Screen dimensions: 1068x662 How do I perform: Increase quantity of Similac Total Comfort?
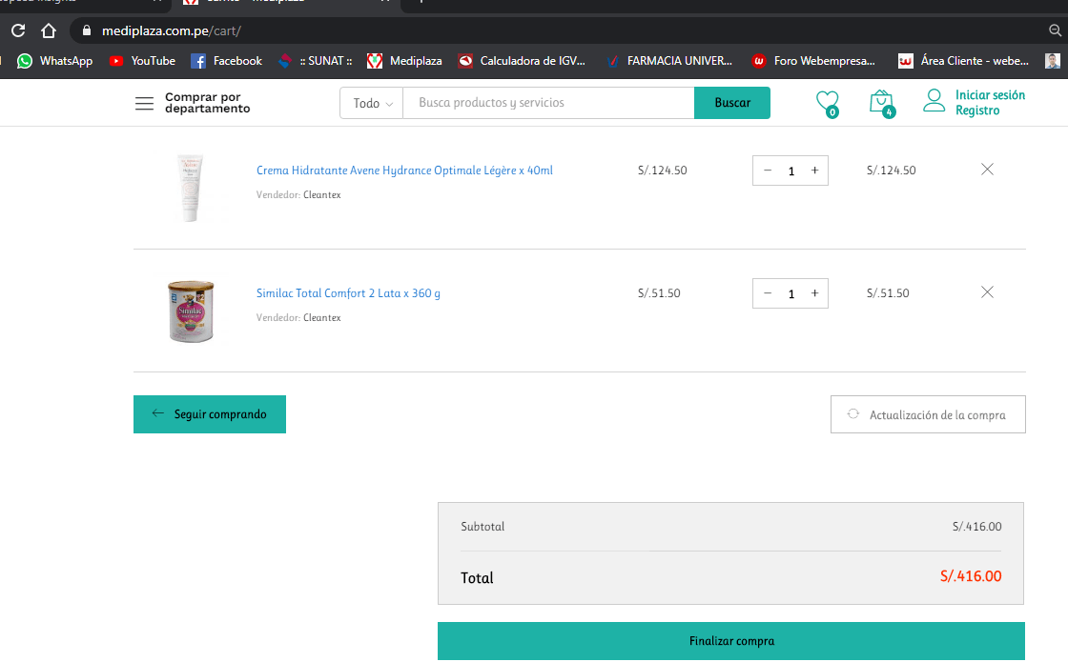[814, 293]
